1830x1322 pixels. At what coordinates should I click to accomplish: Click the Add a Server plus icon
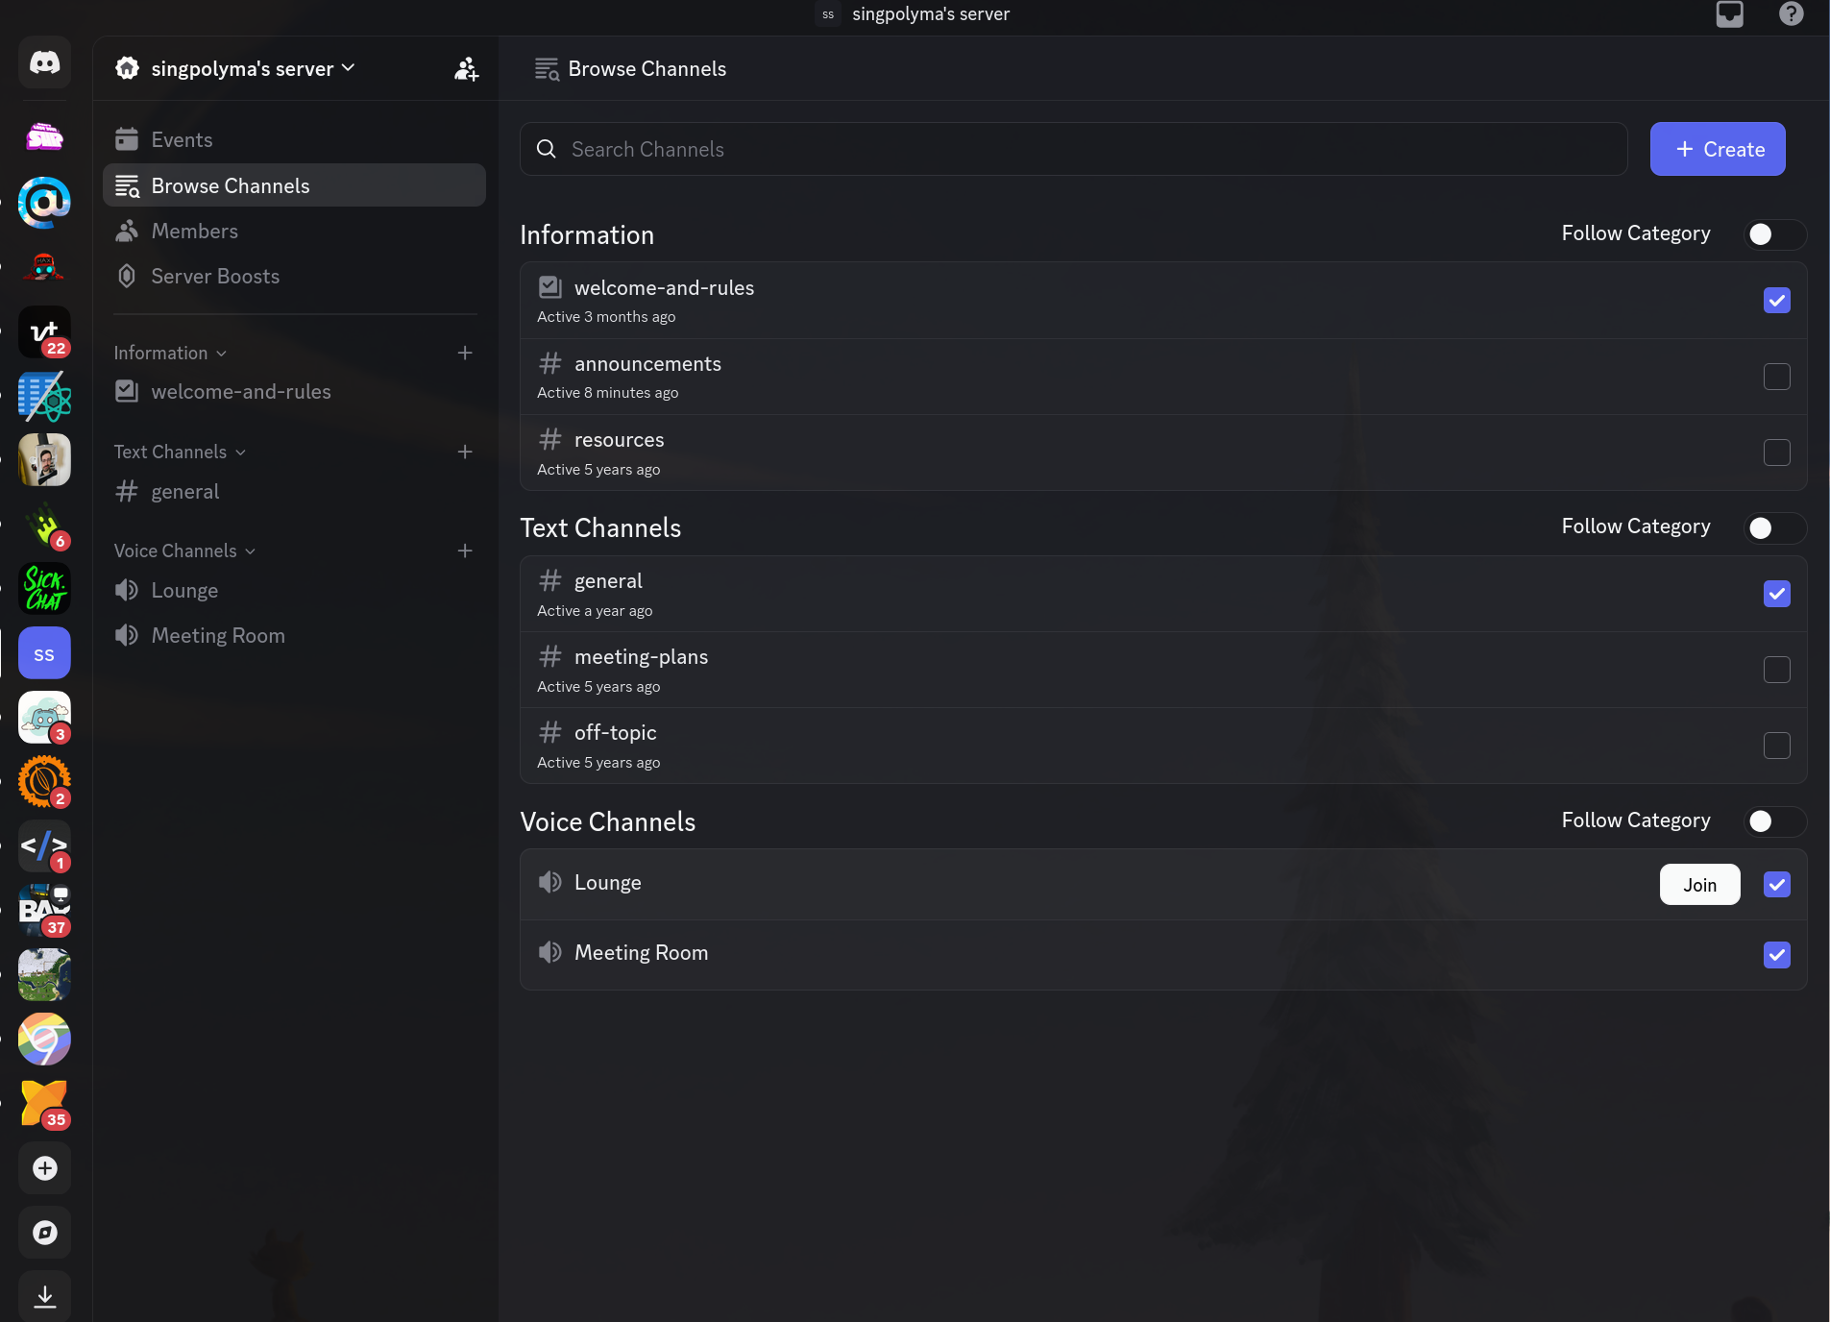pos(44,1168)
